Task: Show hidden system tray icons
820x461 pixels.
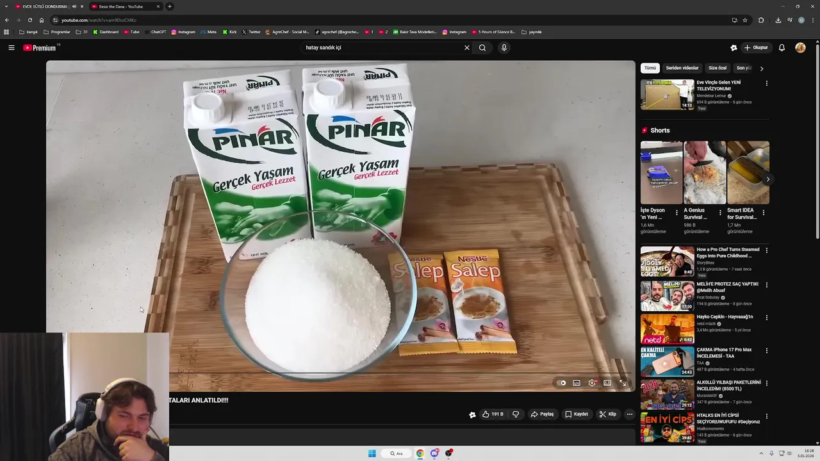Action: (761, 453)
